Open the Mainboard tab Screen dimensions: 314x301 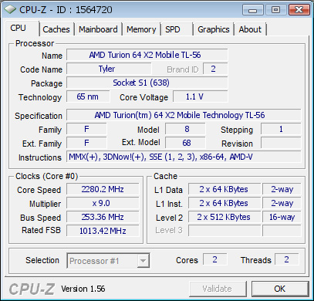[x=98, y=29]
